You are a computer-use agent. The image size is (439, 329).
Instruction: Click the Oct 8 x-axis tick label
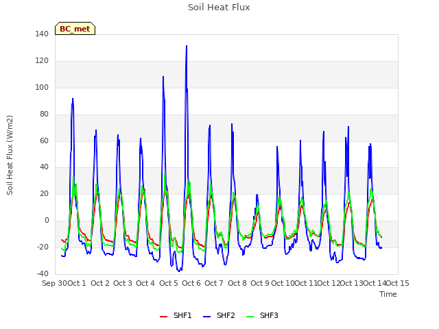(x=237, y=283)
